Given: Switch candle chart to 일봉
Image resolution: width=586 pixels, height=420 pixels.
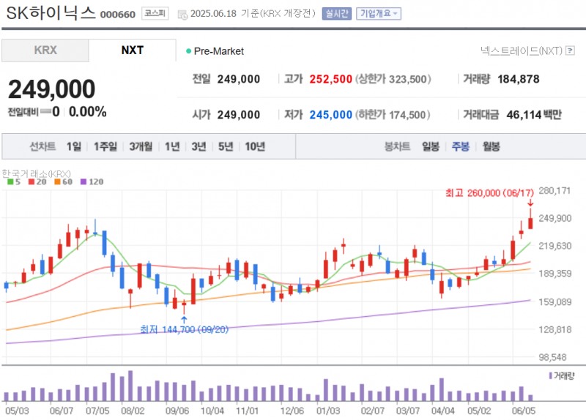Looking at the screenshot, I should tap(431, 146).
